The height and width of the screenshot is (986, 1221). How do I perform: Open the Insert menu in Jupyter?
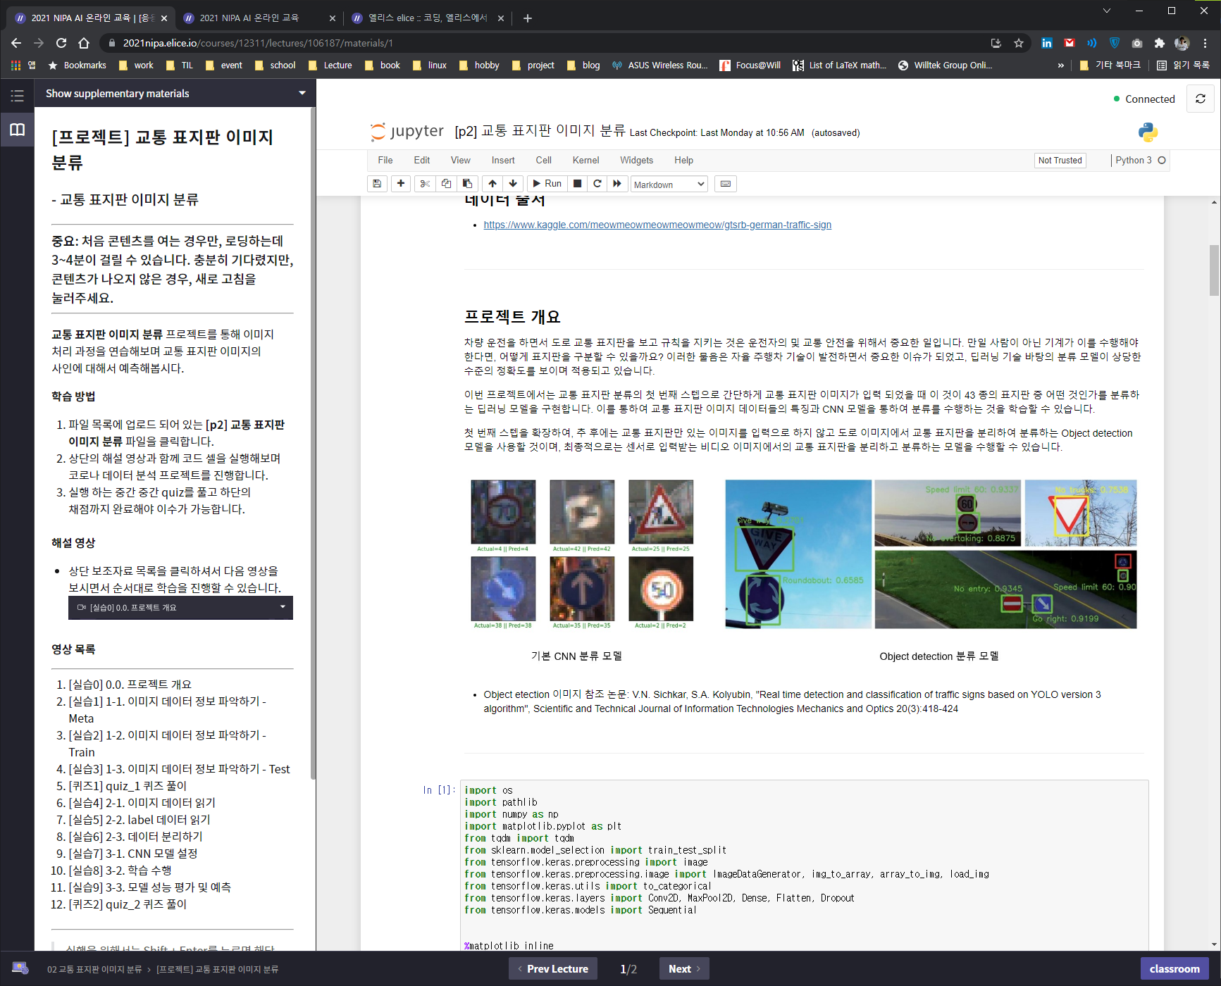pos(503,161)
